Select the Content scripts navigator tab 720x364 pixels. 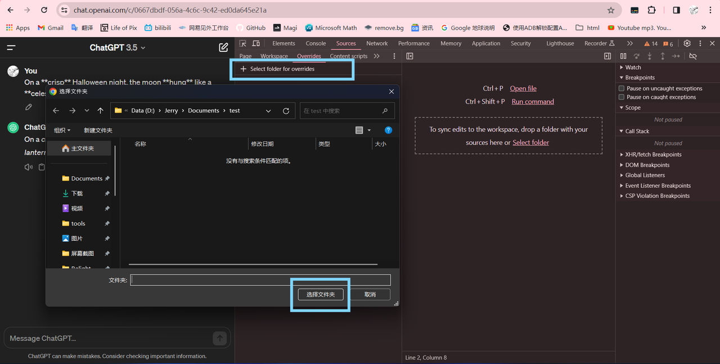(349, 56)
